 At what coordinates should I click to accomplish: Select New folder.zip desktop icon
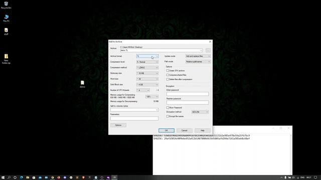click(x=6, y=59)
